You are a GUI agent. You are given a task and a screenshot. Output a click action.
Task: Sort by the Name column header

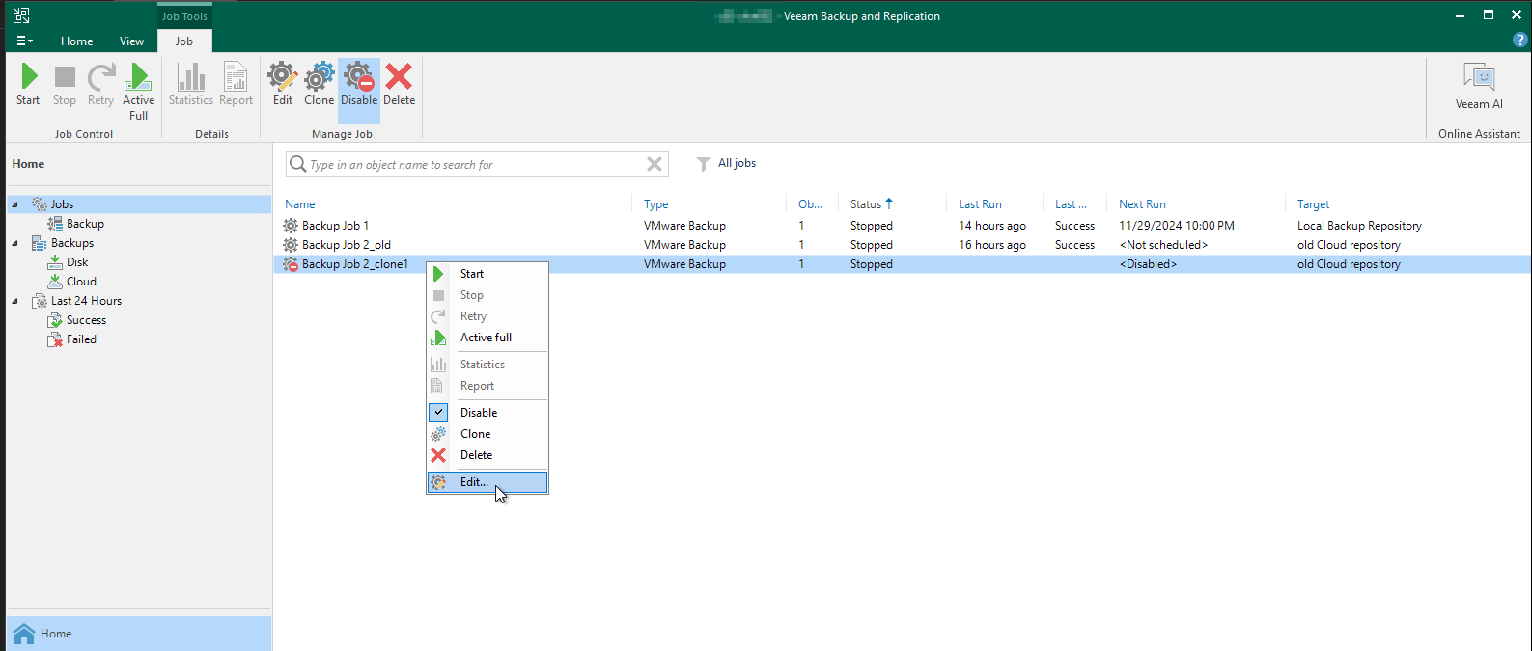(300, 204)
